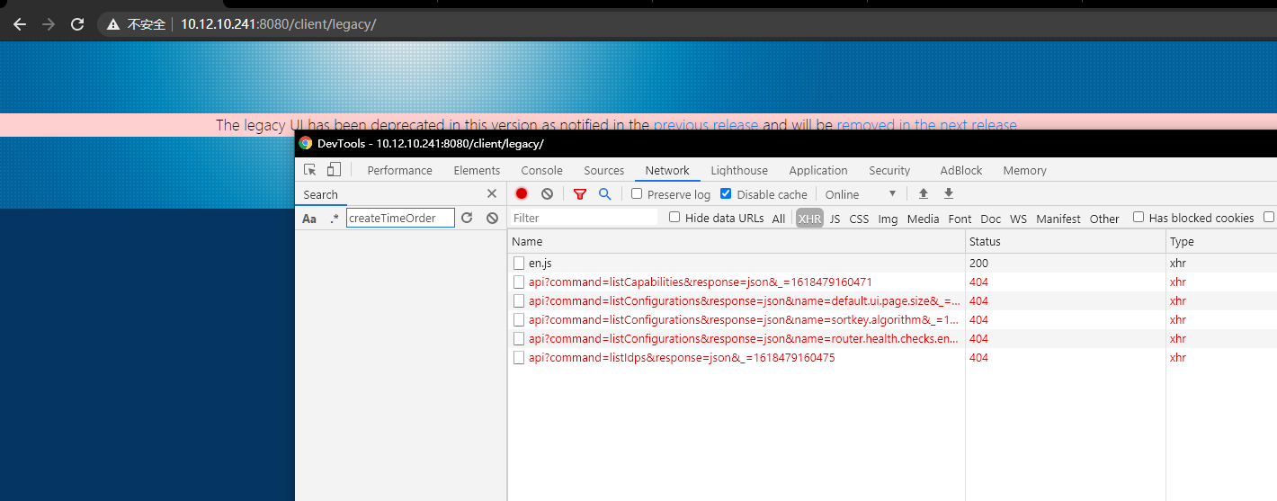This screenshot has width=1277, height=501.
Task: Sort requests by Name column header
Action: click(x=737, y=241)
